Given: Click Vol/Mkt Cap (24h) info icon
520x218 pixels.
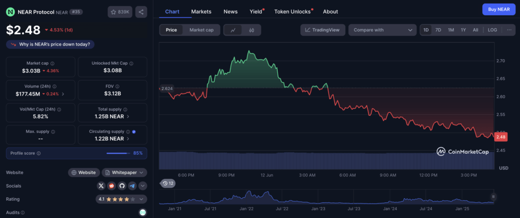Looking at the screenshot, I should click(59, 109).
